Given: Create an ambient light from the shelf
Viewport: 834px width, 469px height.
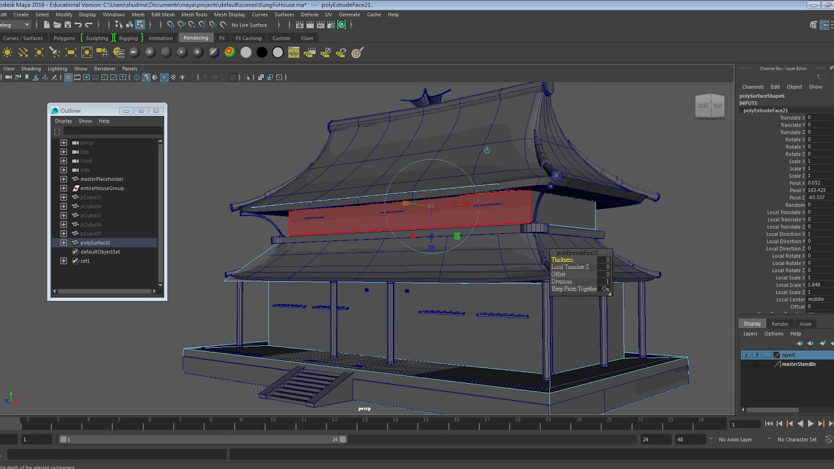Looking at the screenshot, I should (x=7, y=53).
